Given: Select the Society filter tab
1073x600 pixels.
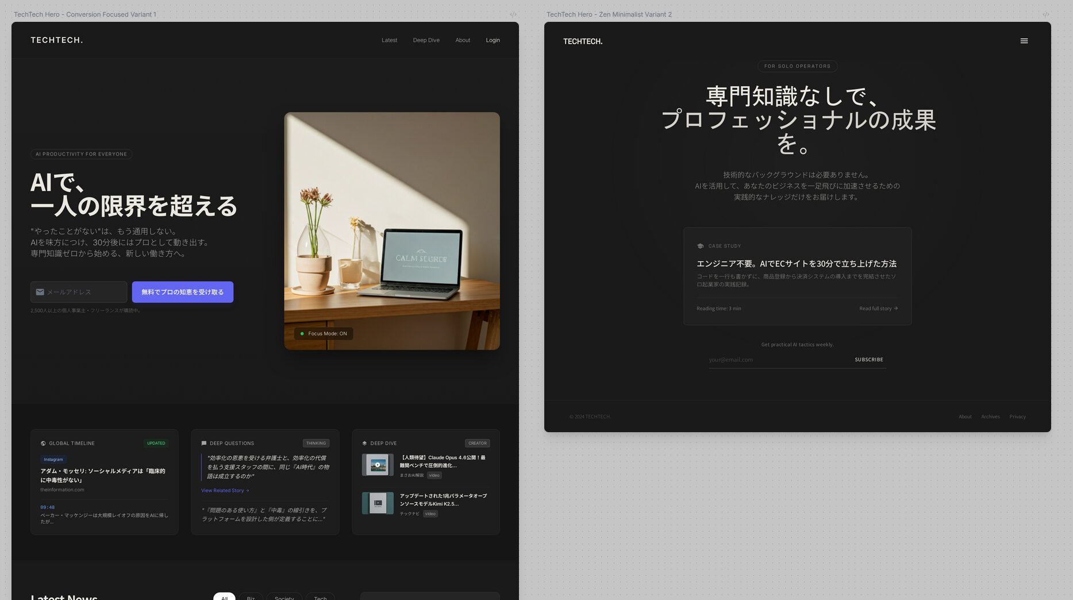Looking at the screenshot, I should click(284, 597).
